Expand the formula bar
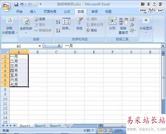166x134 pixels. (x=163, y=46)
